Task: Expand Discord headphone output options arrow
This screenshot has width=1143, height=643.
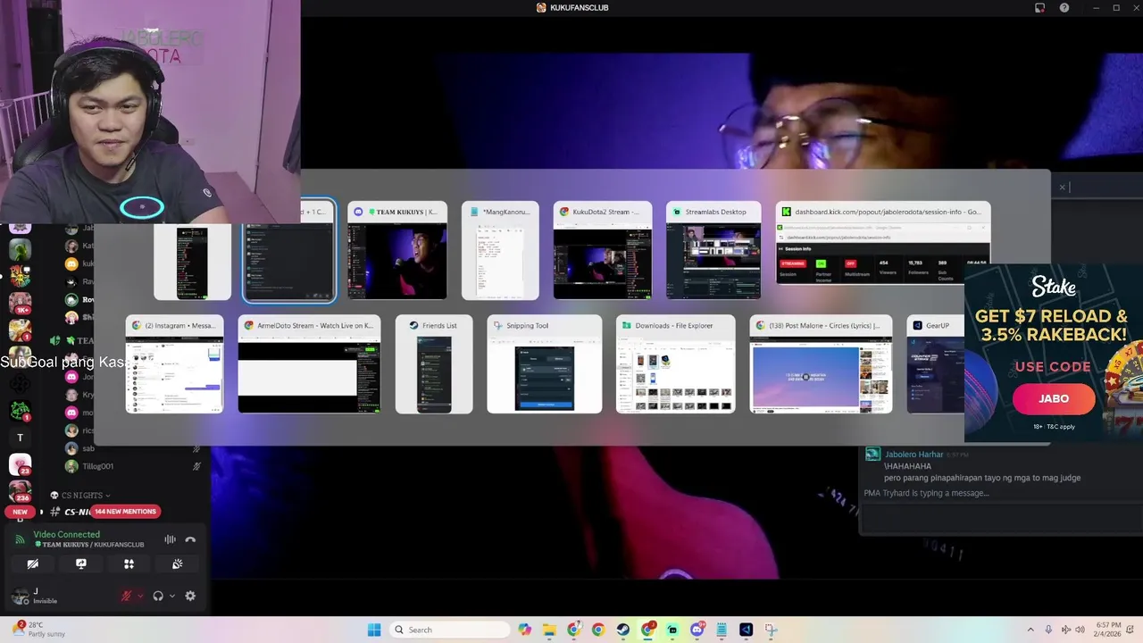Action: pyautogui.click(x=171, y=596)
